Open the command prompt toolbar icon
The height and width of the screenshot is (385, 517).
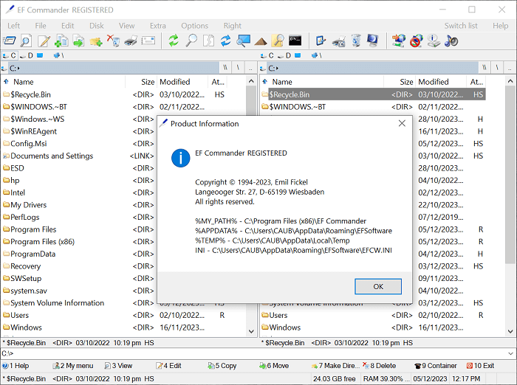295,41
